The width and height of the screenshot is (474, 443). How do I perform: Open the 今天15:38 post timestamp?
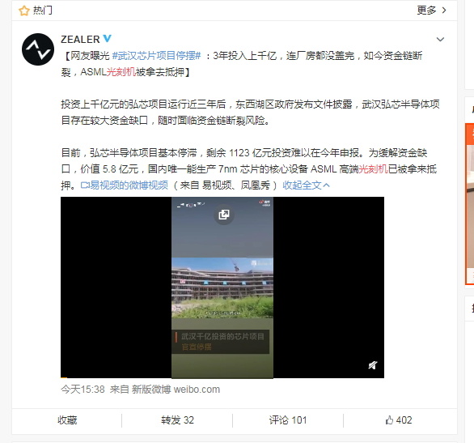pyautogui.click(x=83, y=389)
